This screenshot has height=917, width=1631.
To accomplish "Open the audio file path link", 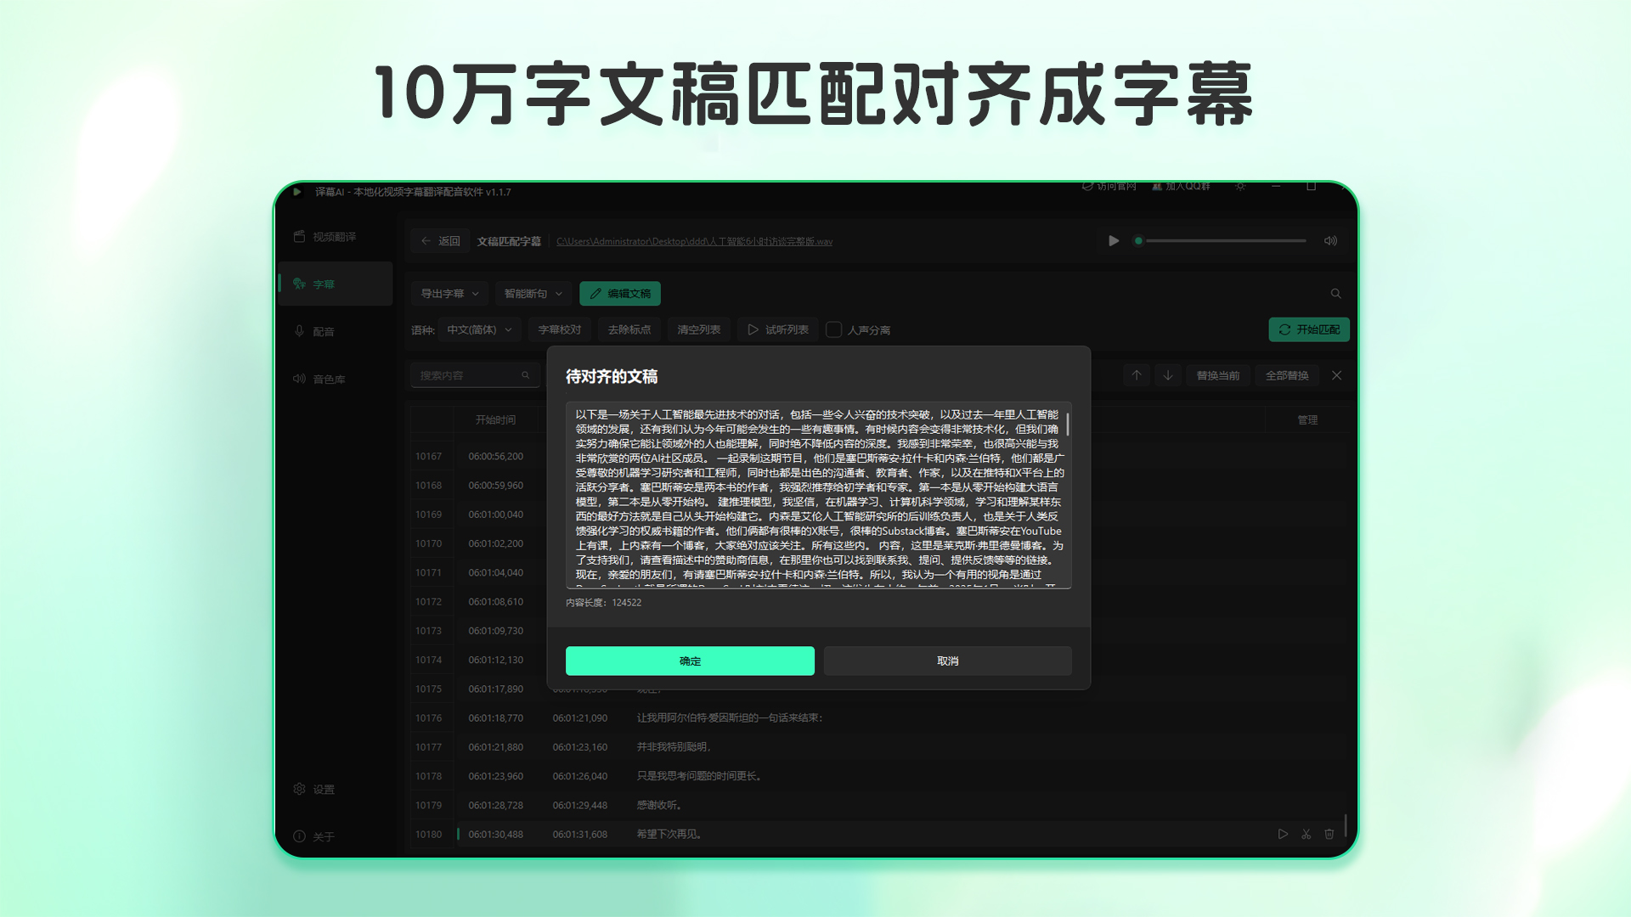I will click(694, 242).
